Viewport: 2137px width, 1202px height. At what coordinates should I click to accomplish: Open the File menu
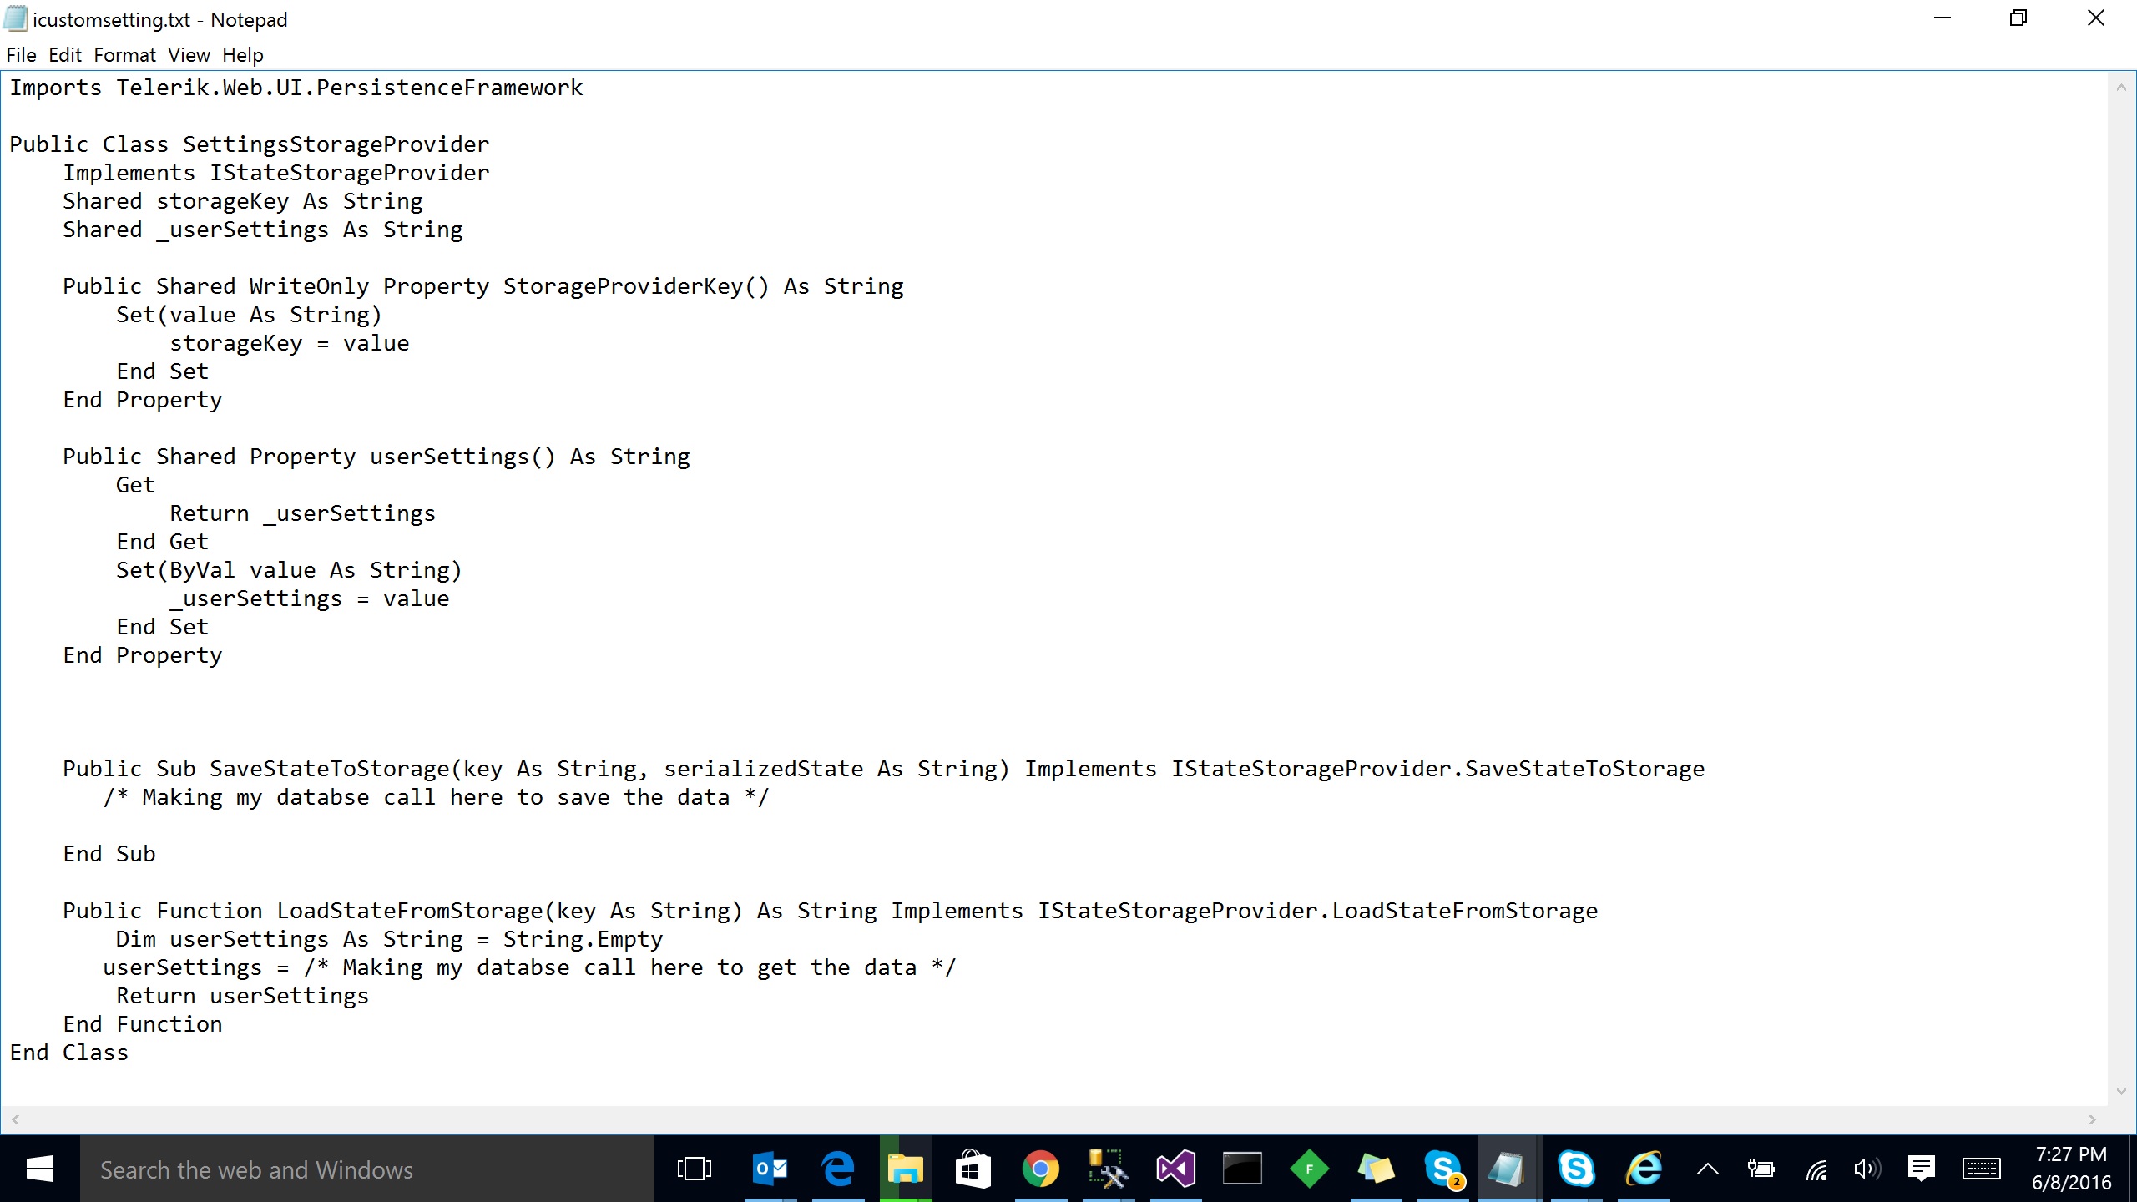coord(21,55)
